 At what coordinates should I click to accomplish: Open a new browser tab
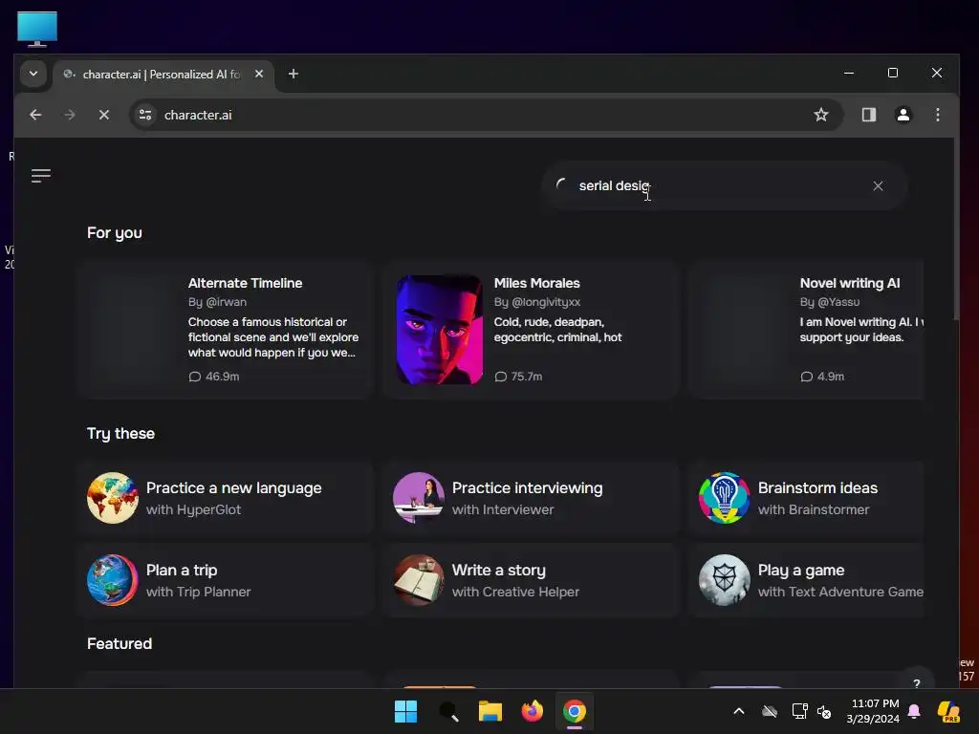(293, 74)
